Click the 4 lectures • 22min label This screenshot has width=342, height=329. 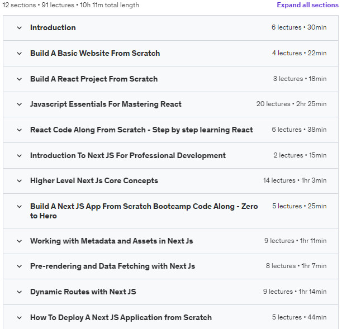click(300, 53)
